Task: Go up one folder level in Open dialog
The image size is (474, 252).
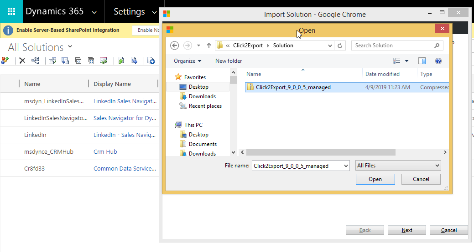Action: [209, 45]
